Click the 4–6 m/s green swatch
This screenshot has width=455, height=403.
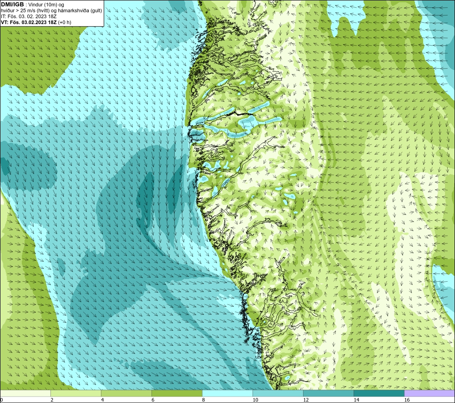coord(126,393)
